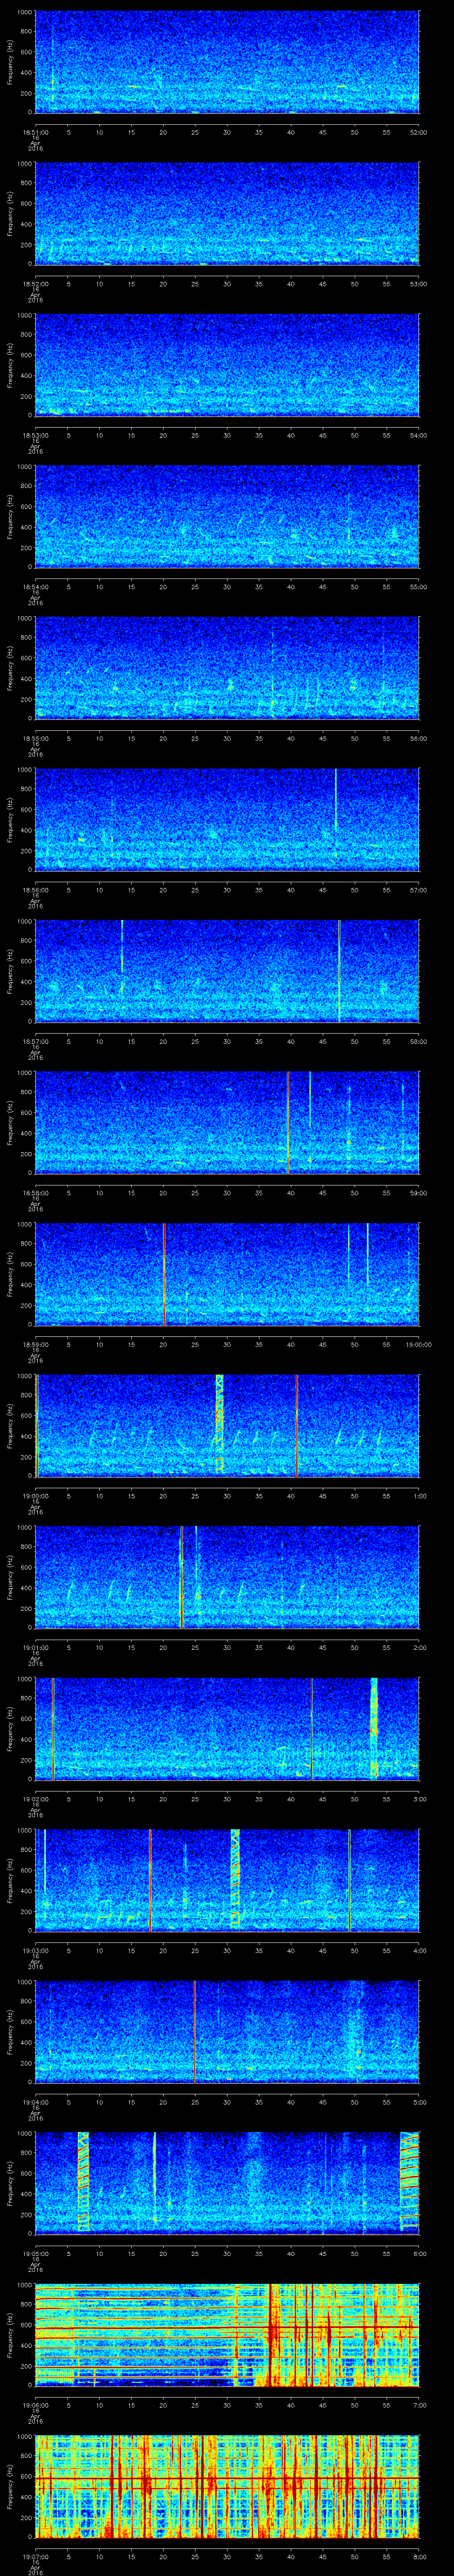The height and width of the screenshot is (2576, 454).
Task: Click the spectrogram panel starting at 19:00:00
Action: point(227,1425)
